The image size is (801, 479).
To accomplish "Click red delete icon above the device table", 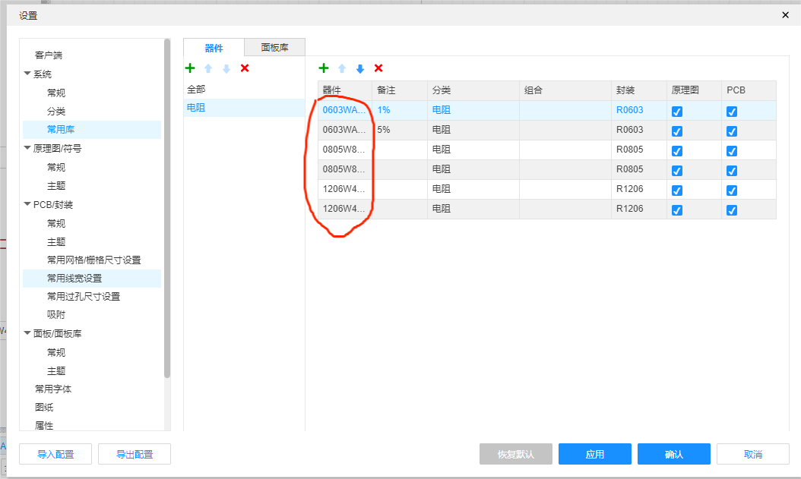I will click(378, 68).
